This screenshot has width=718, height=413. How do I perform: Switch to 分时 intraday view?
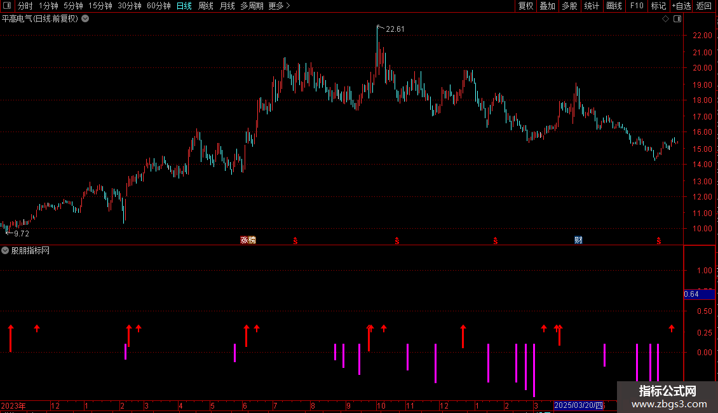25,6
